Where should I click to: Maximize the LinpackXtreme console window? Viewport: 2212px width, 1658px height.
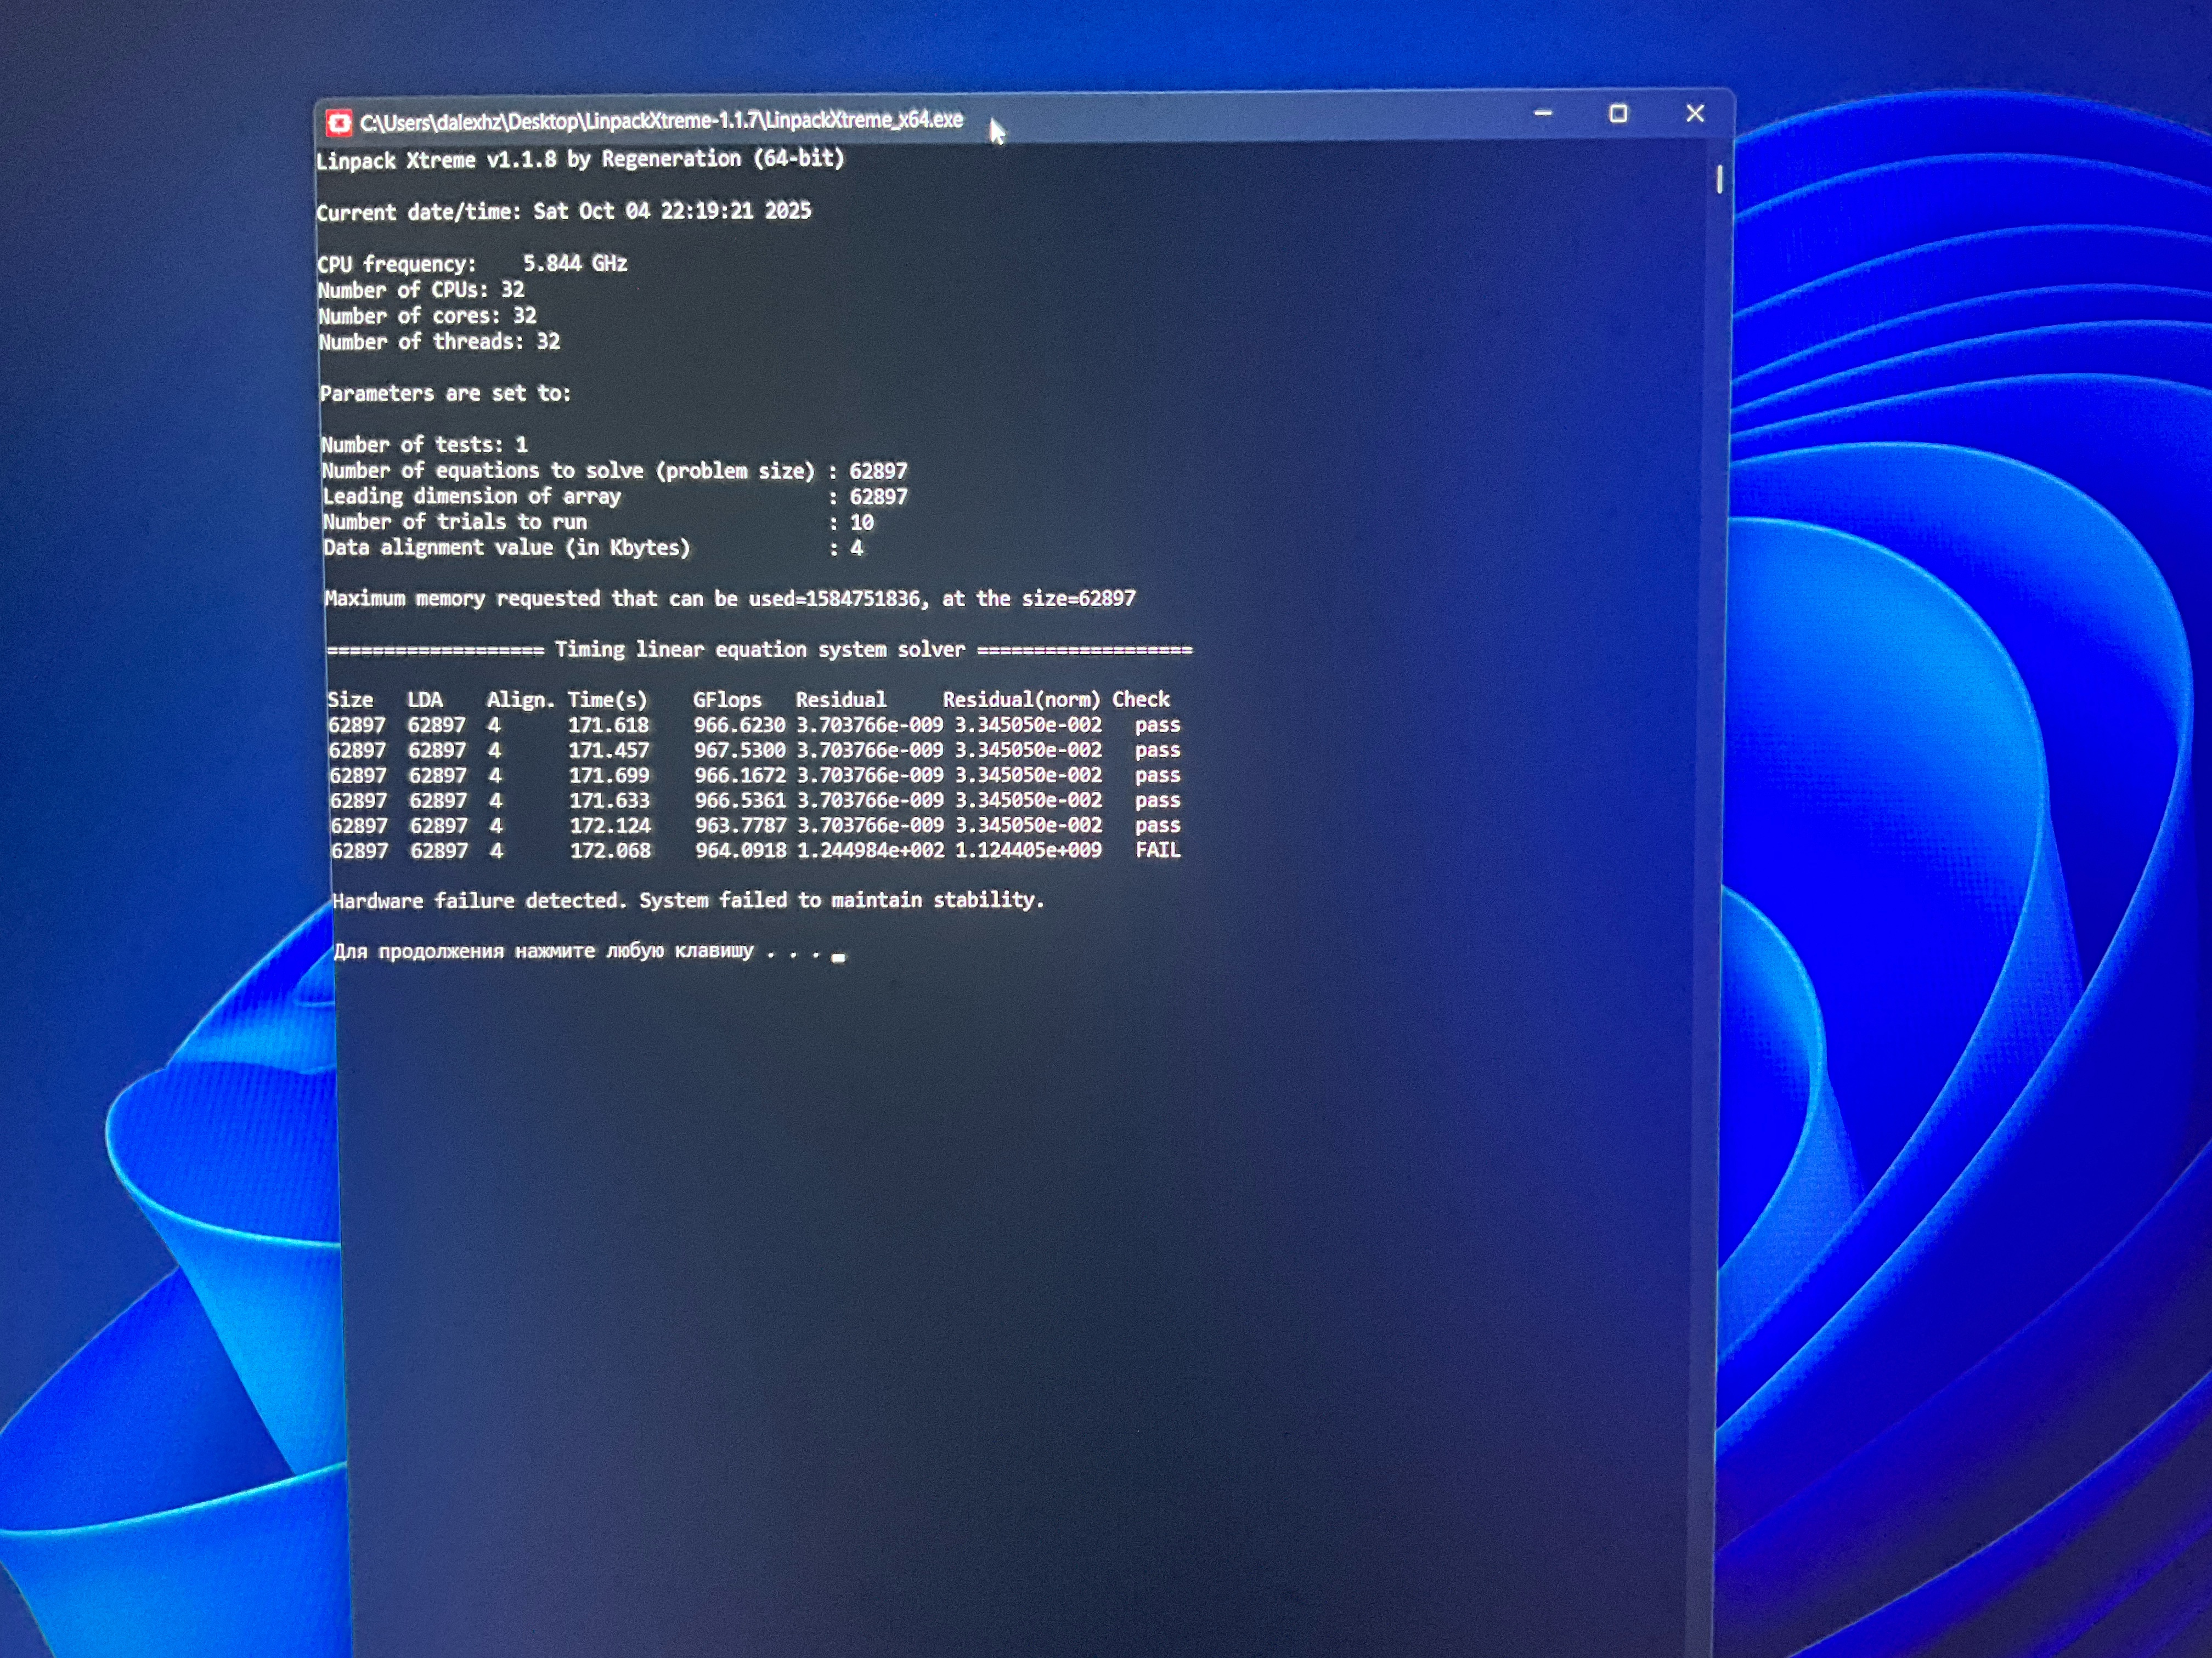[x=1618, y=114]
